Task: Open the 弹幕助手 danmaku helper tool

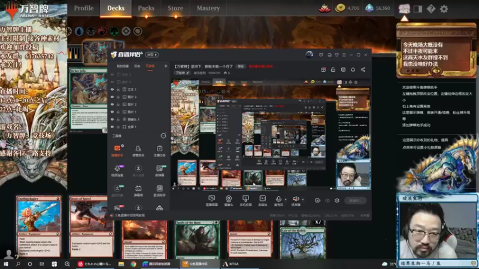Action: (117, 151)
